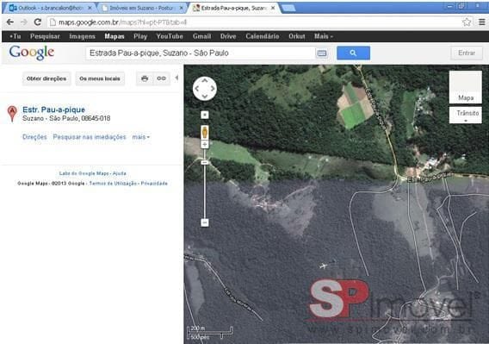Click Pesquisar nas imediações link
489x344 pixels.
click(x=90, y=137)
